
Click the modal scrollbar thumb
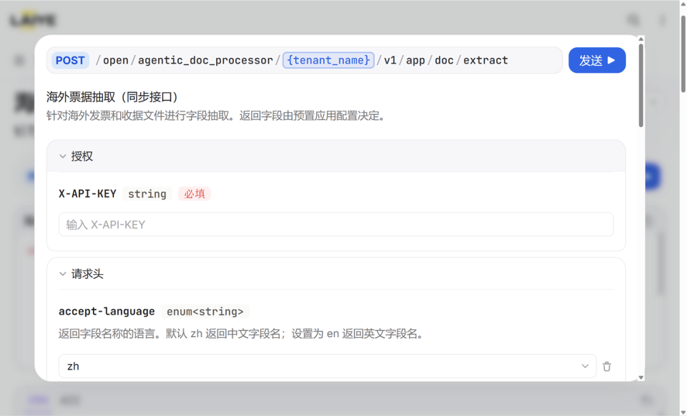click(641, 85)
